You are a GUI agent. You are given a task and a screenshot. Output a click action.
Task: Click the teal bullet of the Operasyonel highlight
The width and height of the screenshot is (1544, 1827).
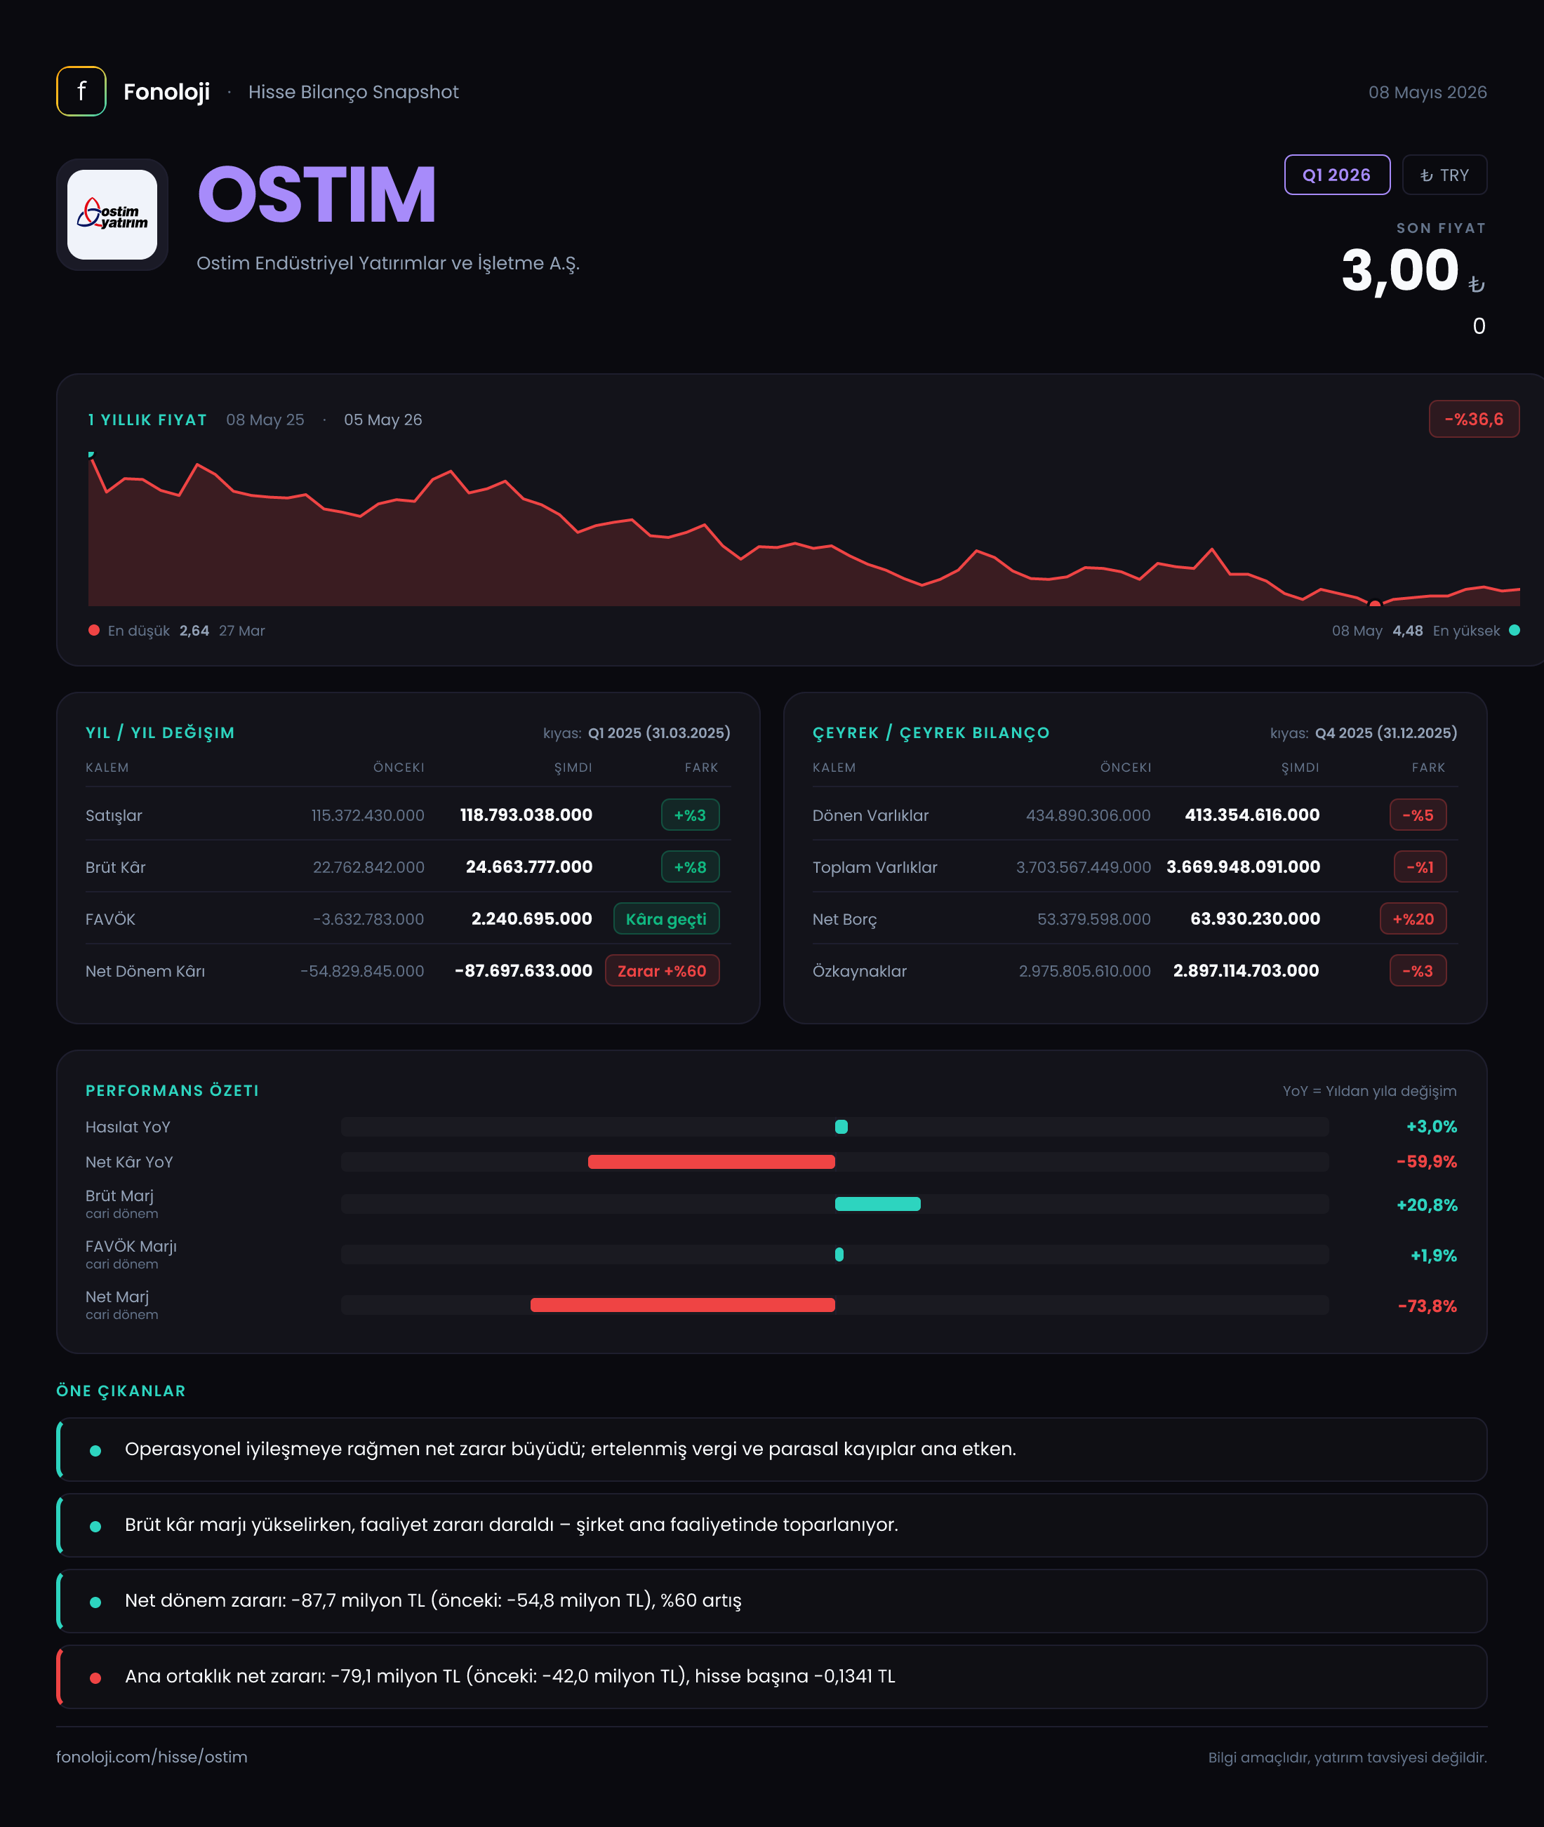[95, 1451]
